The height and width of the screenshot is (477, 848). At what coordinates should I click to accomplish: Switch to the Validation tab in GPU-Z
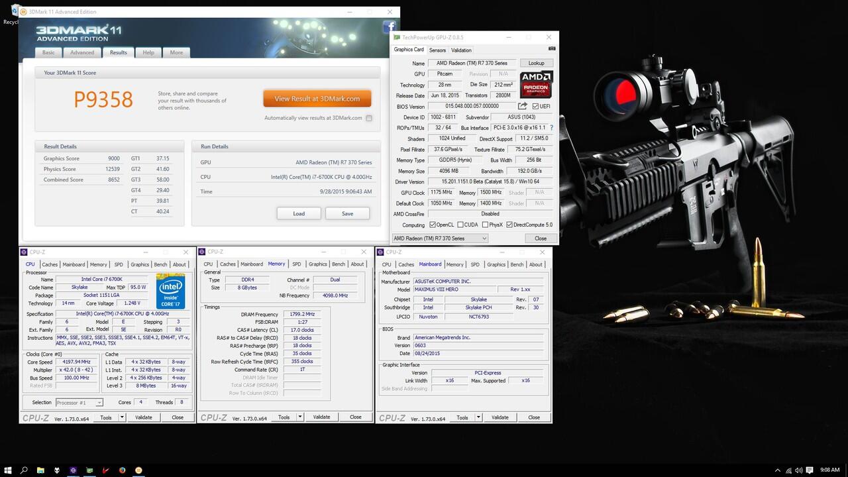pyautogui.click(x=461, y=50)
